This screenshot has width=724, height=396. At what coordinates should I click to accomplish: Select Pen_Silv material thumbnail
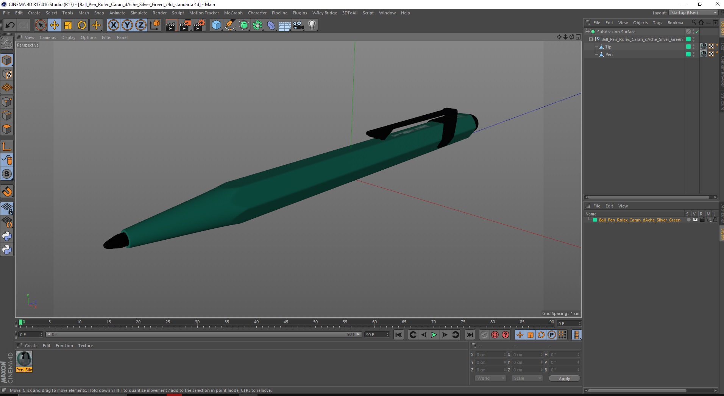(x=24, y=359)
